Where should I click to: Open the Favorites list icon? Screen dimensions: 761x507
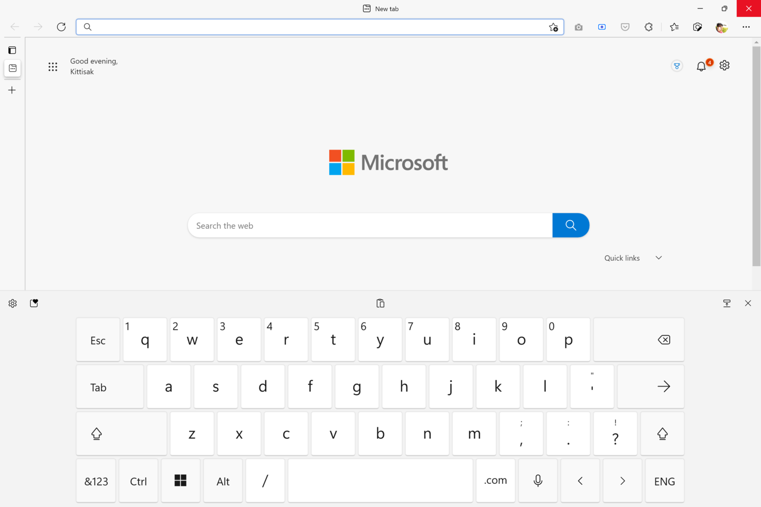tap(674, 27)
